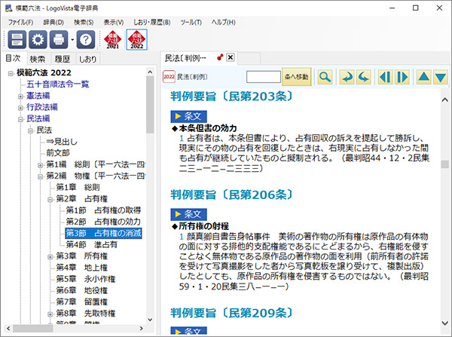Image resolution: width=452 pixels, height=337 pixels.
Task: Click the tree panel scroll right arrow
Action: point(142,329)
